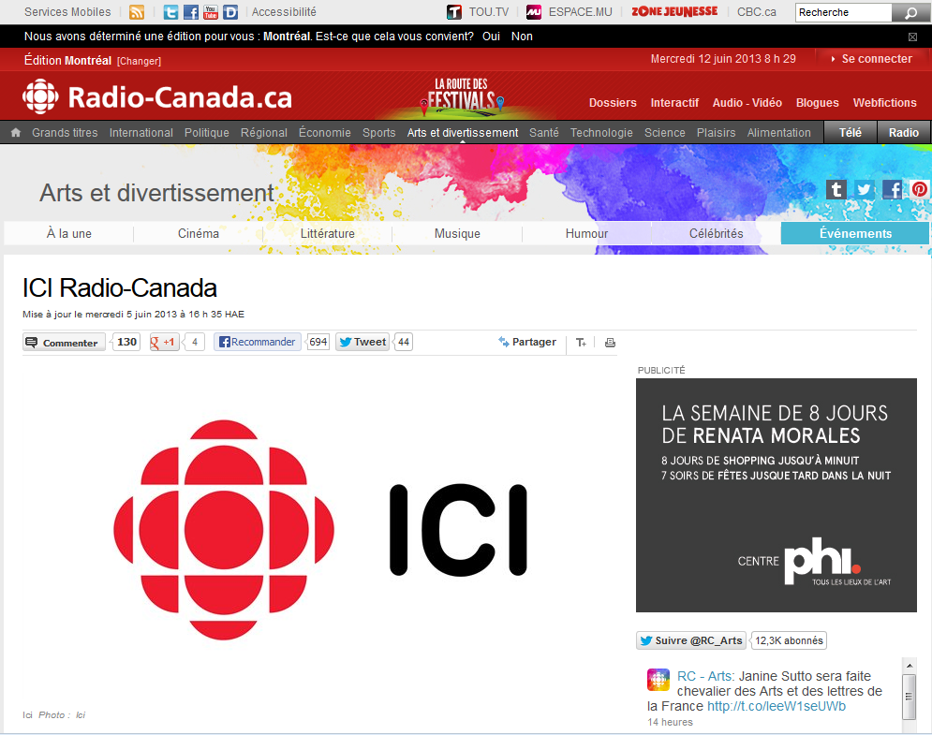The height and width of the screenshot is (735, 932).
Task: Click the Google +1 button
Action: (x=165, y=342)
